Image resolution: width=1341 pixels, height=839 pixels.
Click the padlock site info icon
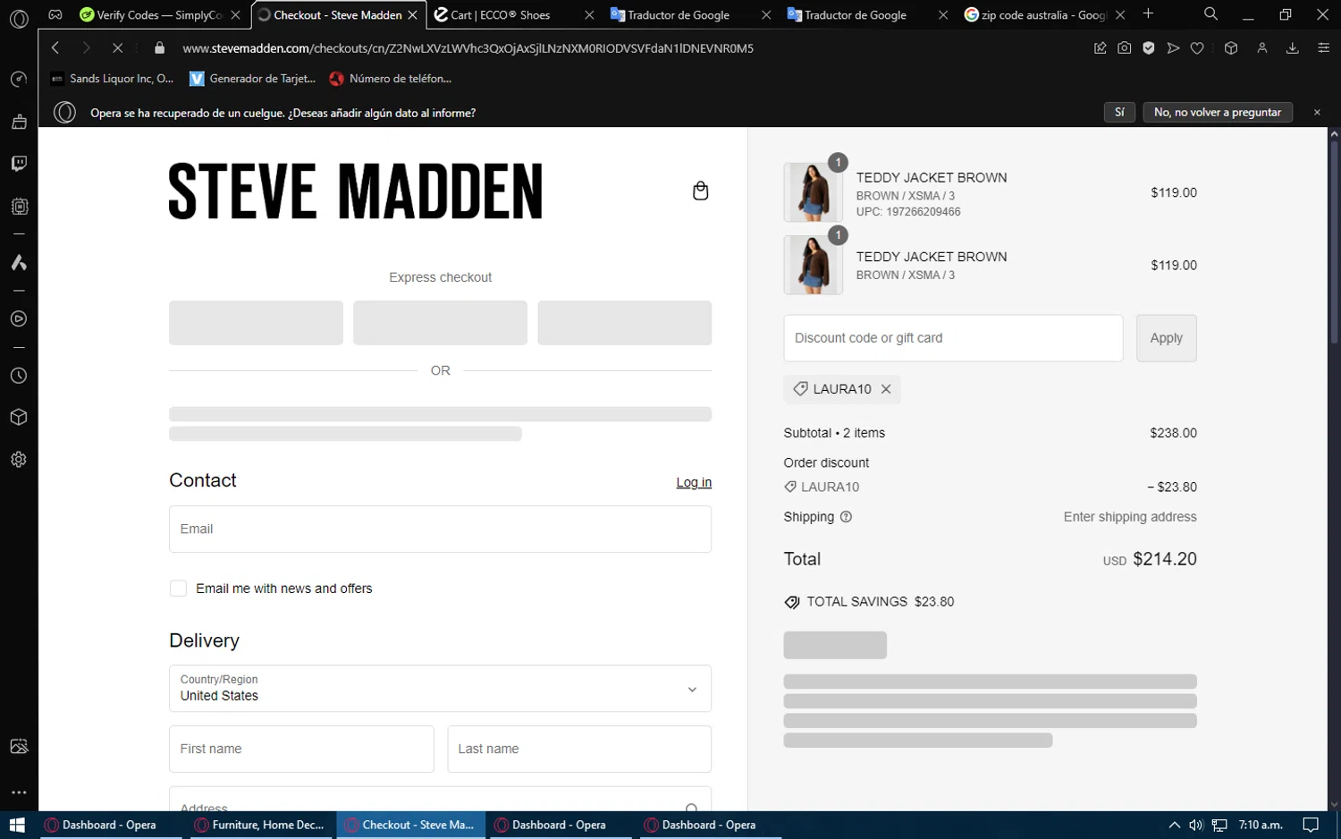click(159, 48)
